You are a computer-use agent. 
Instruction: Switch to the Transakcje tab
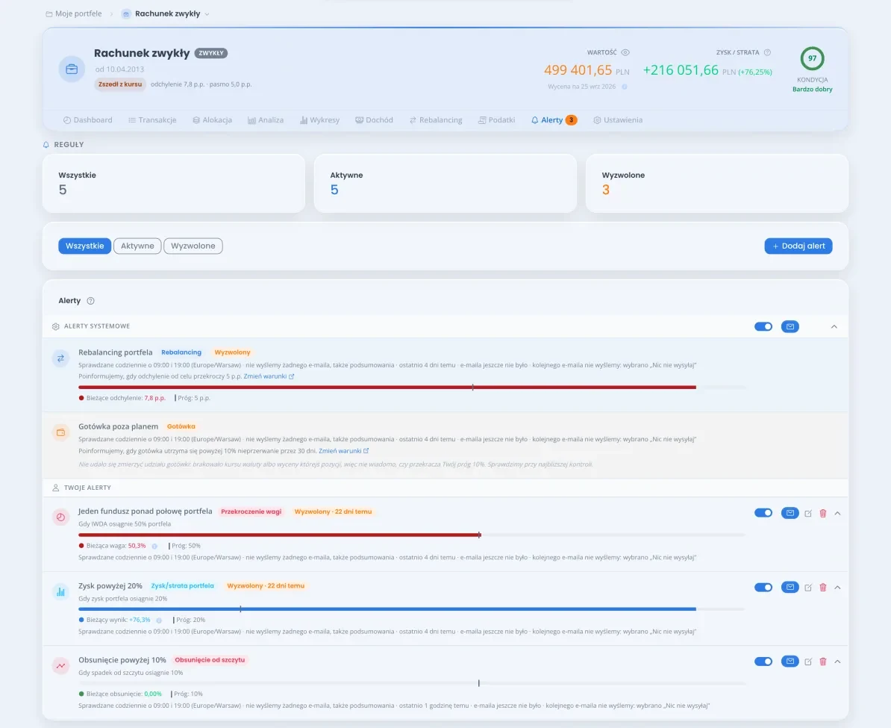151,120
